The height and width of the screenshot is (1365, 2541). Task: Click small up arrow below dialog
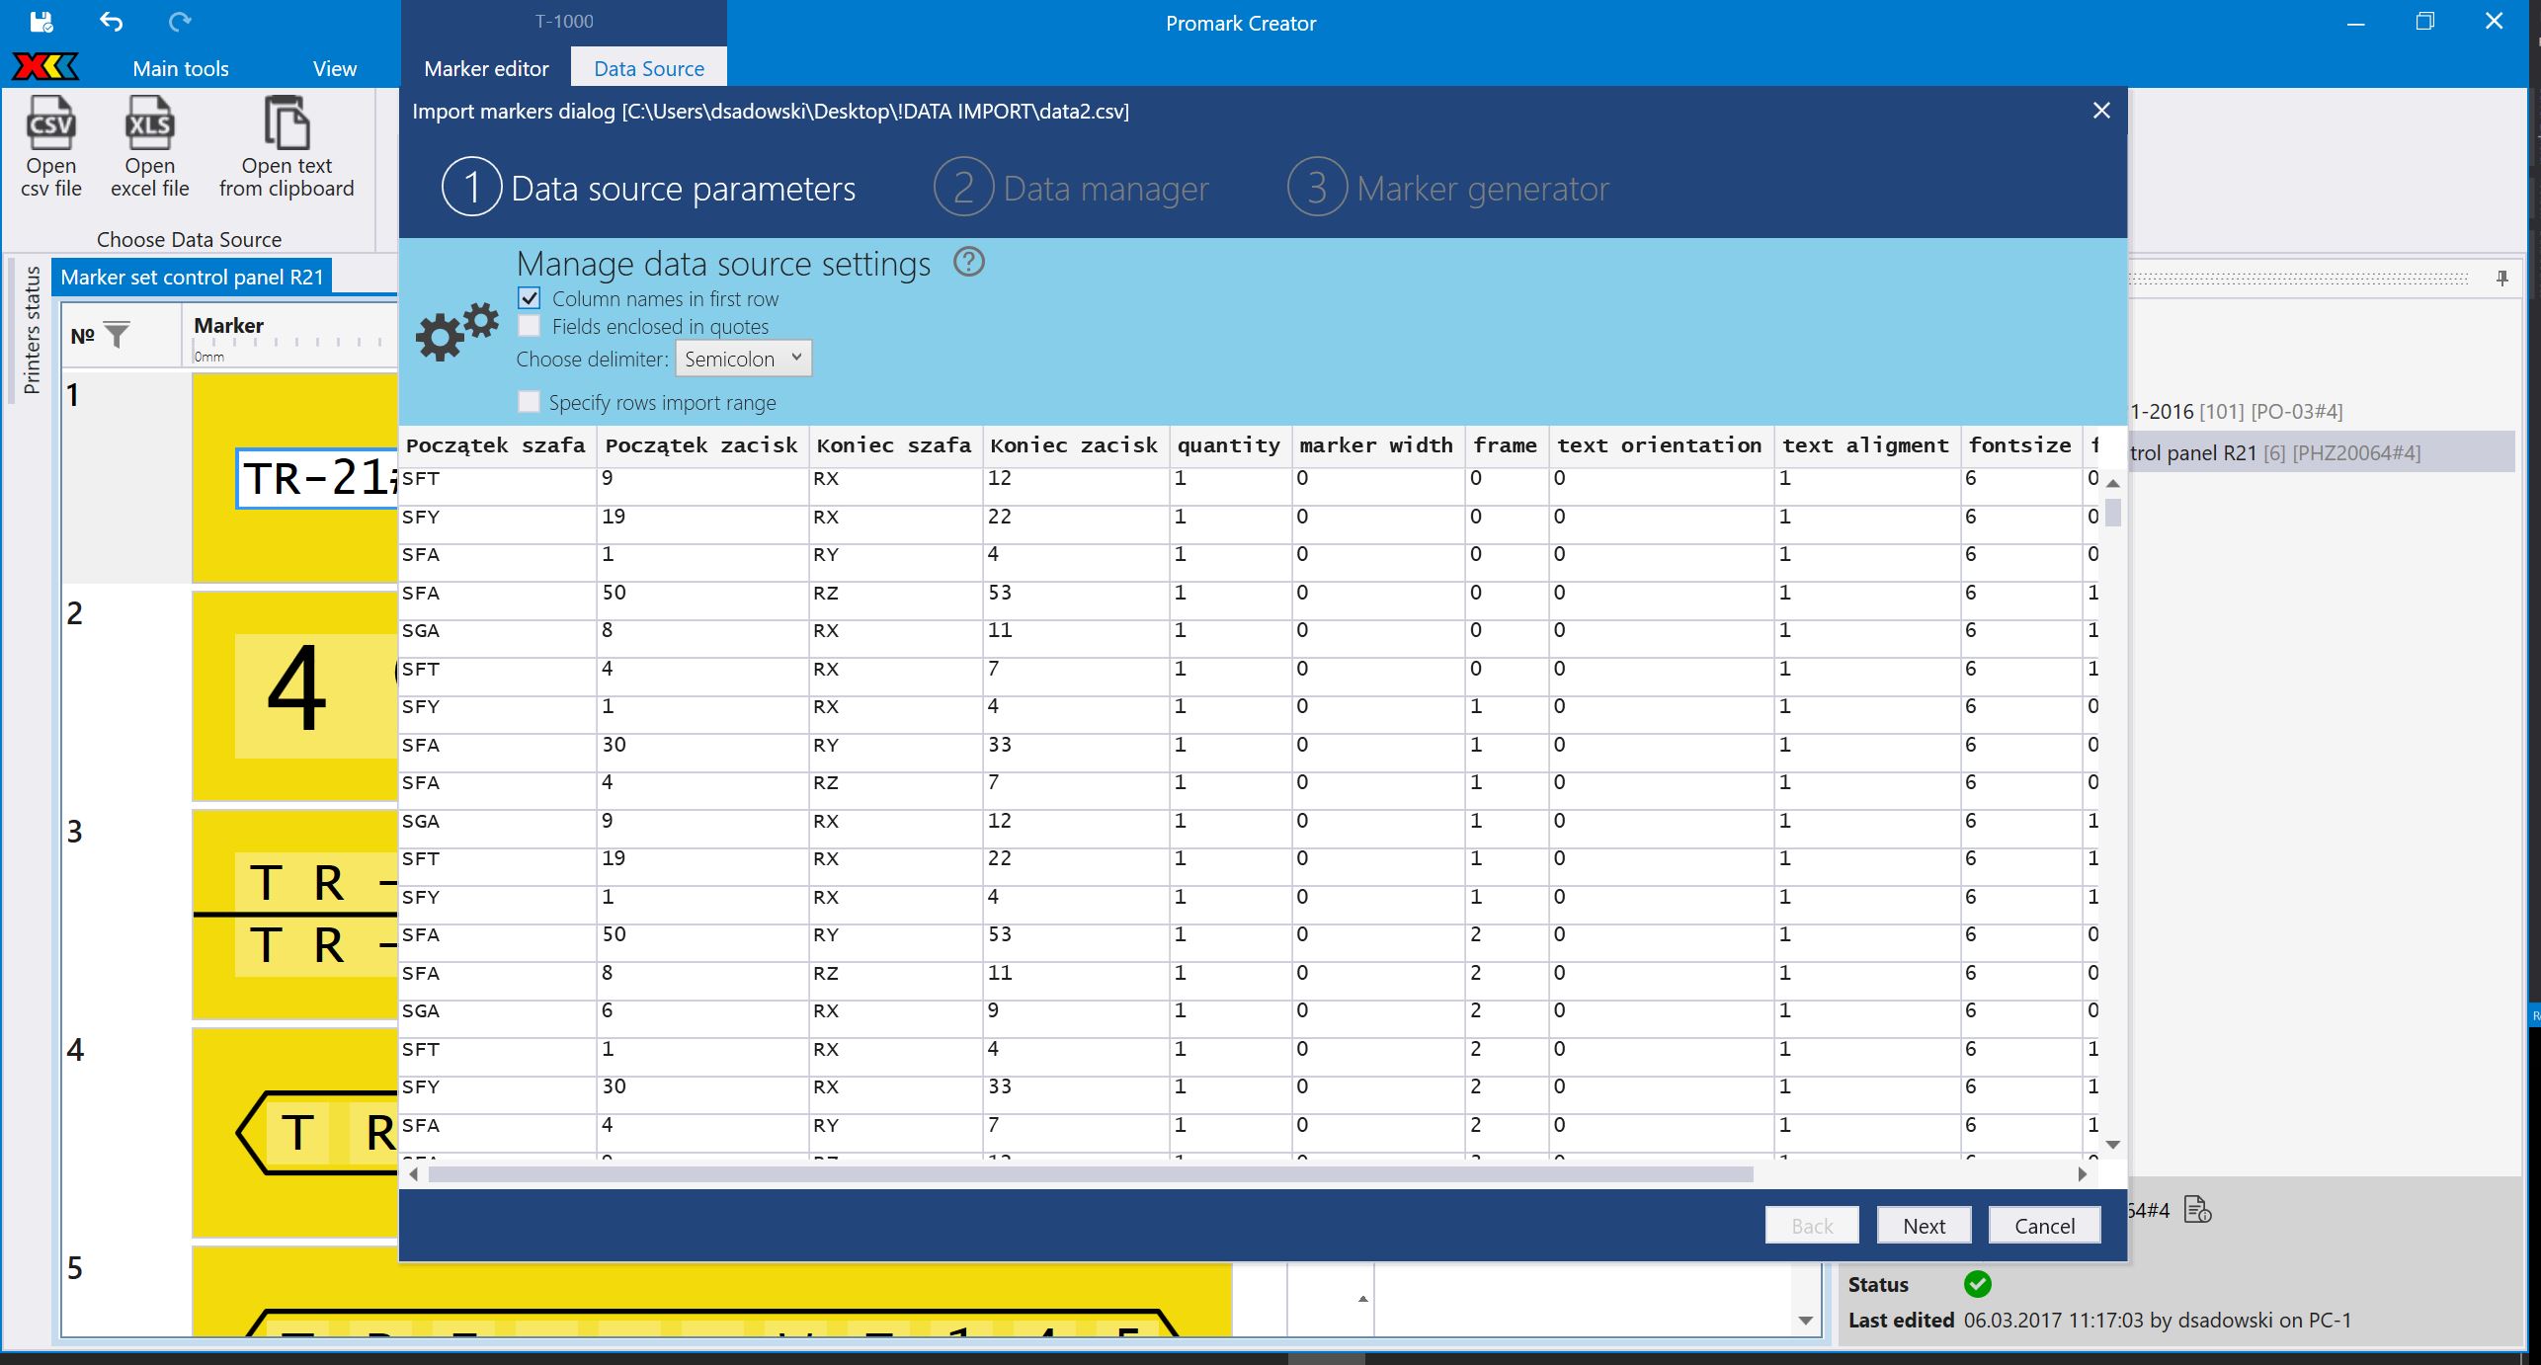1363,1299
